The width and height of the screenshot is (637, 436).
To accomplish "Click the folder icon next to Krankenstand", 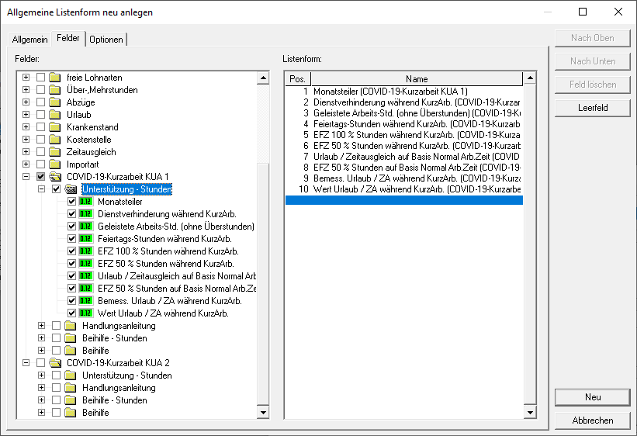I will click(x=55, y=127).
